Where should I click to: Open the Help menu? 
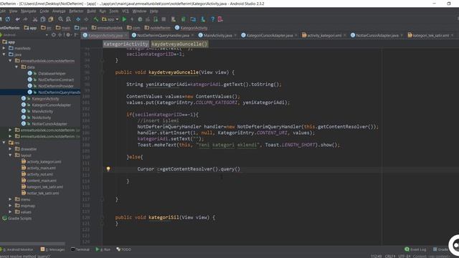pyautogui.click(x=153, y=11)
